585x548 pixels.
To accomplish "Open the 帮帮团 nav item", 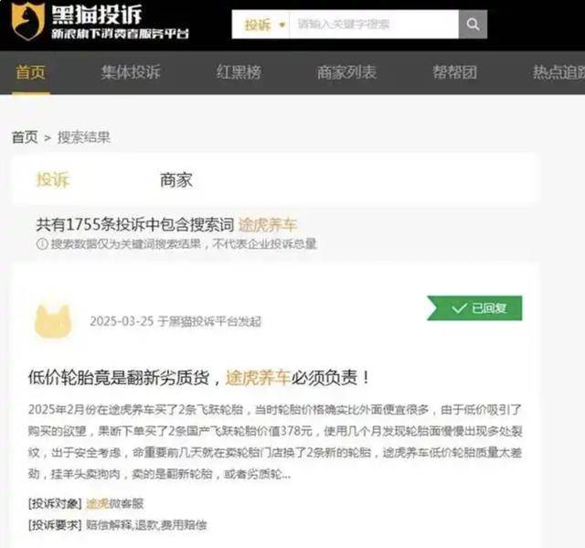I will (x=455, y=72).
